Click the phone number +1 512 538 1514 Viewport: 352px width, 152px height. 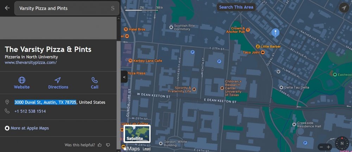pos(30,111)
